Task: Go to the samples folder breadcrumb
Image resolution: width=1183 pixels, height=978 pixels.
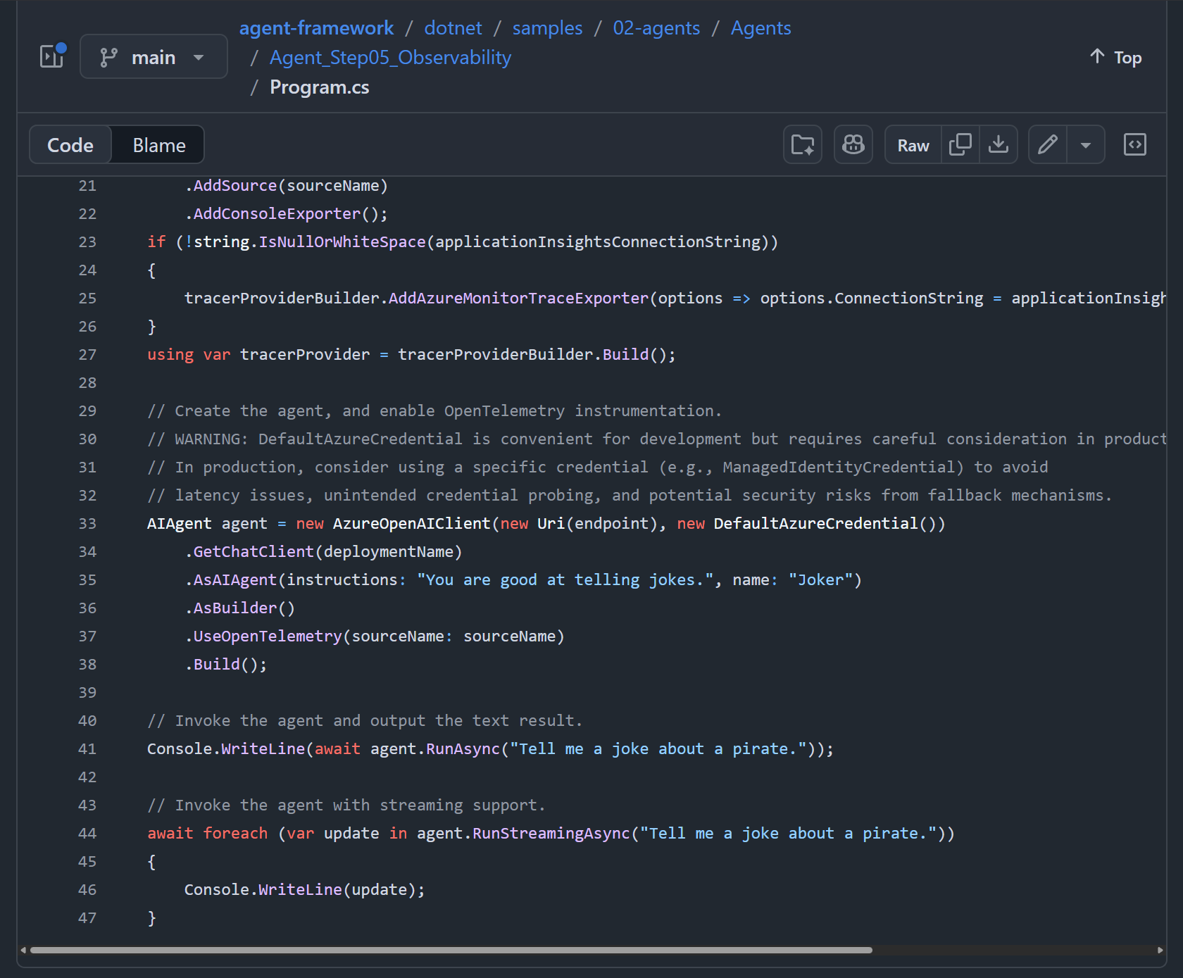Action: coord(547,28)
